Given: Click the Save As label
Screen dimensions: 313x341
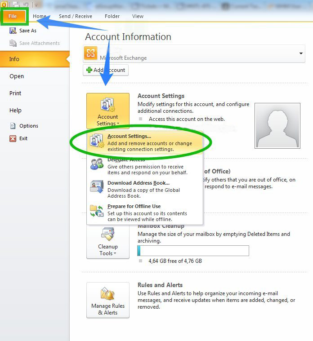Looking at the screenshot, I should [x=28, y=31].
